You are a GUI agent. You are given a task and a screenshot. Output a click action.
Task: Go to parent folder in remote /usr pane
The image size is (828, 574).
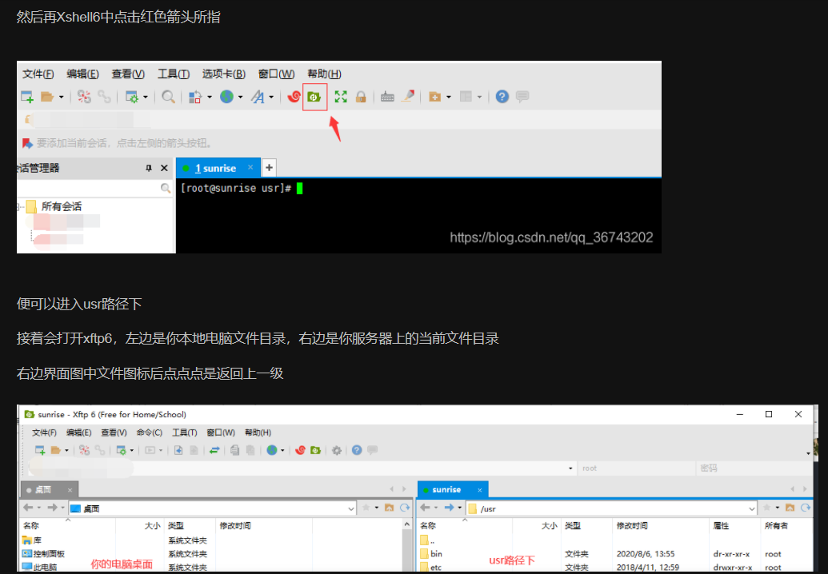[x=790, y=508]
